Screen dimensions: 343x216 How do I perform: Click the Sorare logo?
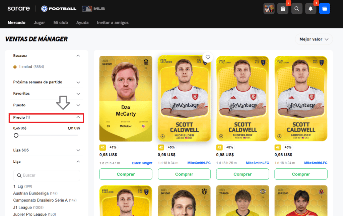click(19, 8)
